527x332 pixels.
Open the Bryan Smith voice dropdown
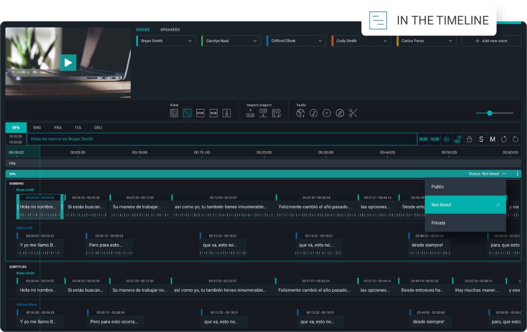[x=166, y=41]
